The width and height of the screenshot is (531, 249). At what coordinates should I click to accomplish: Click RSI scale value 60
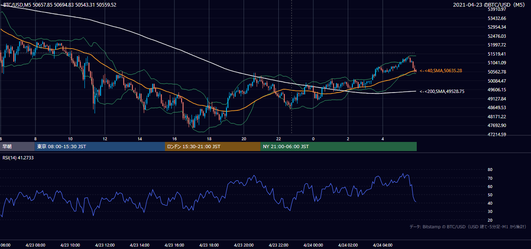pos(490,186)
